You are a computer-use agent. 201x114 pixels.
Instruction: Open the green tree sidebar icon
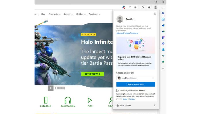[x=163, y=62]
